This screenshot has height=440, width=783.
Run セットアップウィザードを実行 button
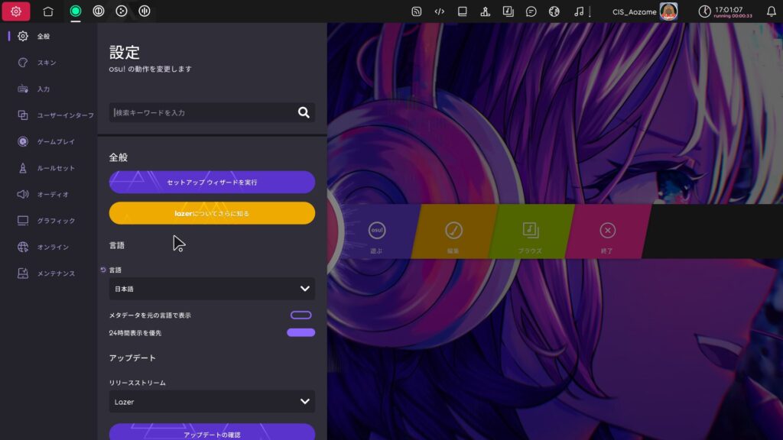tap(213, 182)
